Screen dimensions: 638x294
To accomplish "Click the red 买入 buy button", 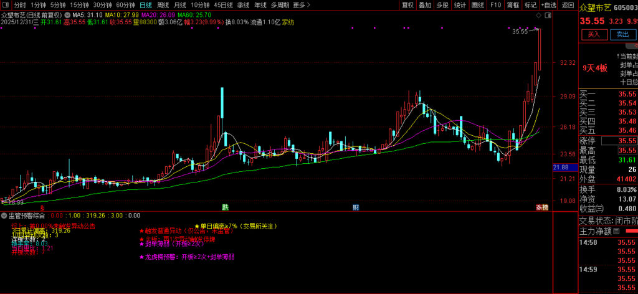I will (594, 35).
